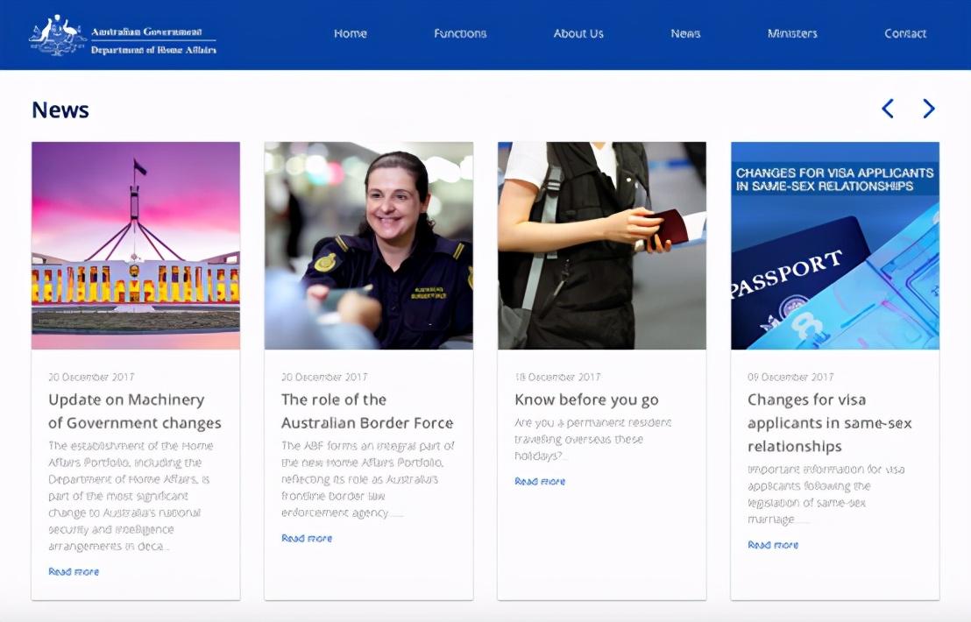Click the passport same-sex visa banner image
Screen dimensions: 971x622
(835, 245)
